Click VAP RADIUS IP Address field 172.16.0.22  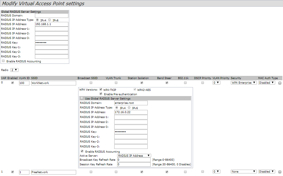tap(131, 112)
